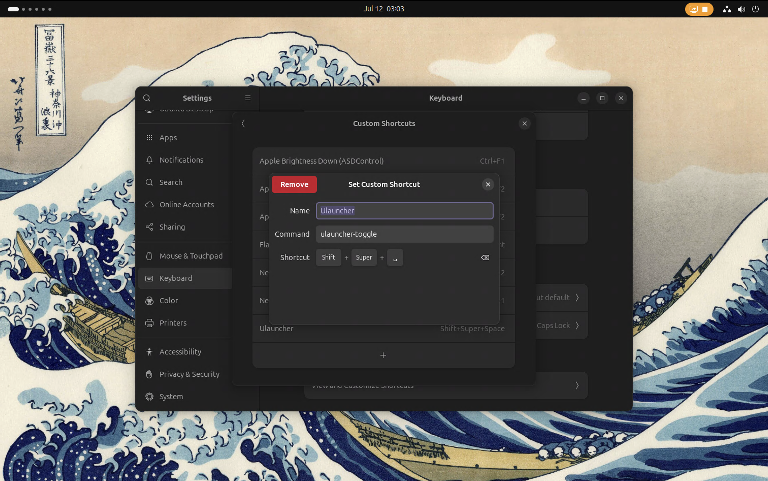This screenshot has height=481, width=768.
Task: Open Search in Settings sidebar
Action: click(185, 182)
